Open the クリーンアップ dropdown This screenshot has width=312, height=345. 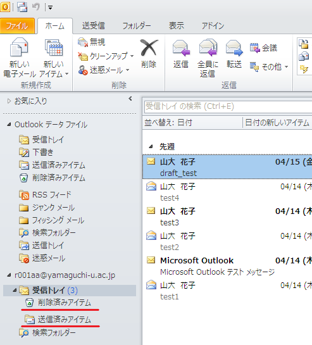coord(106,56)
